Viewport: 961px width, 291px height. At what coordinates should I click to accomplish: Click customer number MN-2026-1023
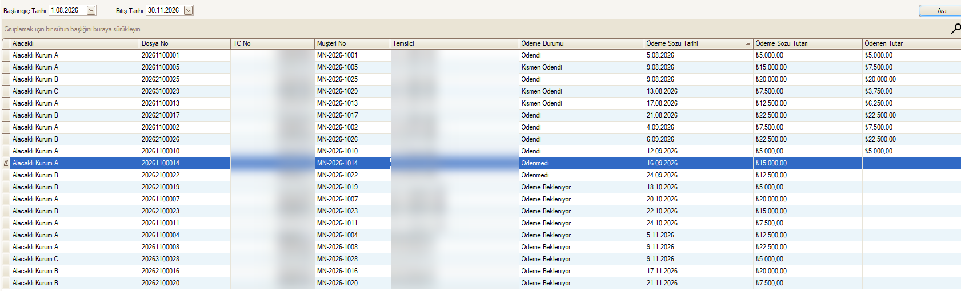coord(337,211)
